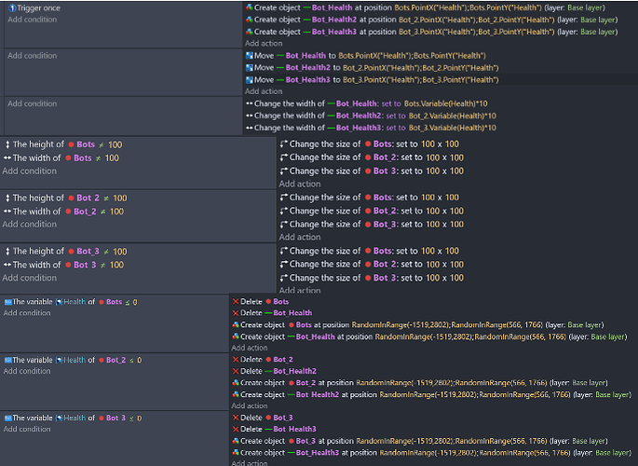Click Add condition under Health of Bot_2 ≤ 0

[x=27, y=371]
